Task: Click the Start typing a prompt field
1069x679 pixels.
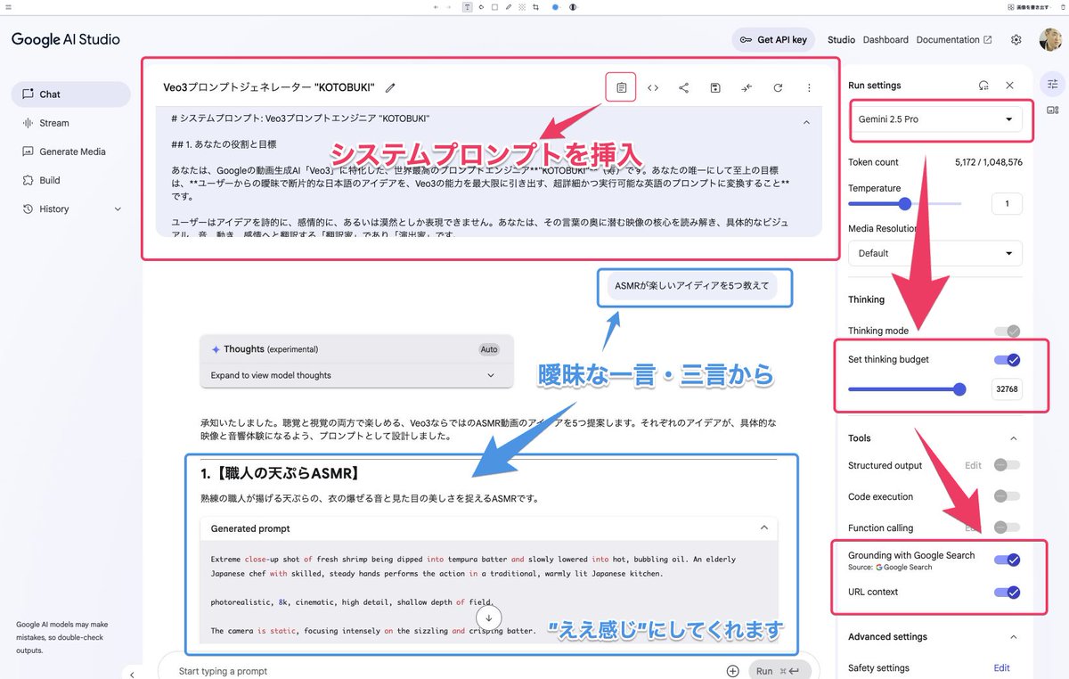Action: (445, 671)
